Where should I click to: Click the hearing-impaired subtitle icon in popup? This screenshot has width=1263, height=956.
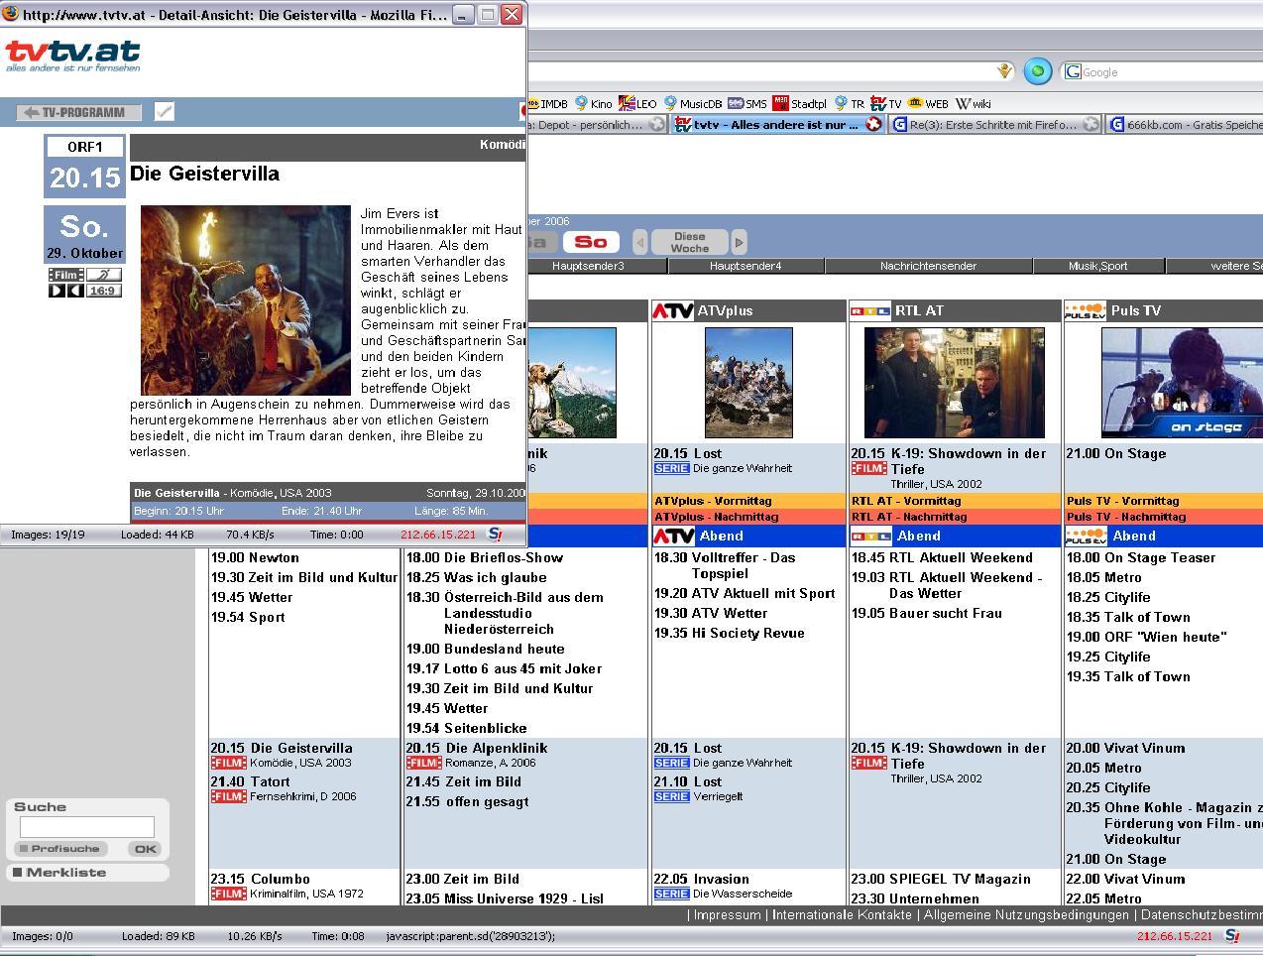pyautogui.click(x=103, y=275)
